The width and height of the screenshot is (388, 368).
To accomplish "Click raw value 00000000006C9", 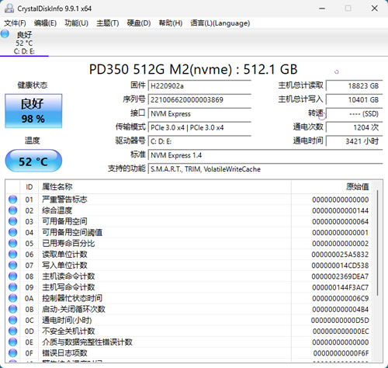I will (340, 299).
